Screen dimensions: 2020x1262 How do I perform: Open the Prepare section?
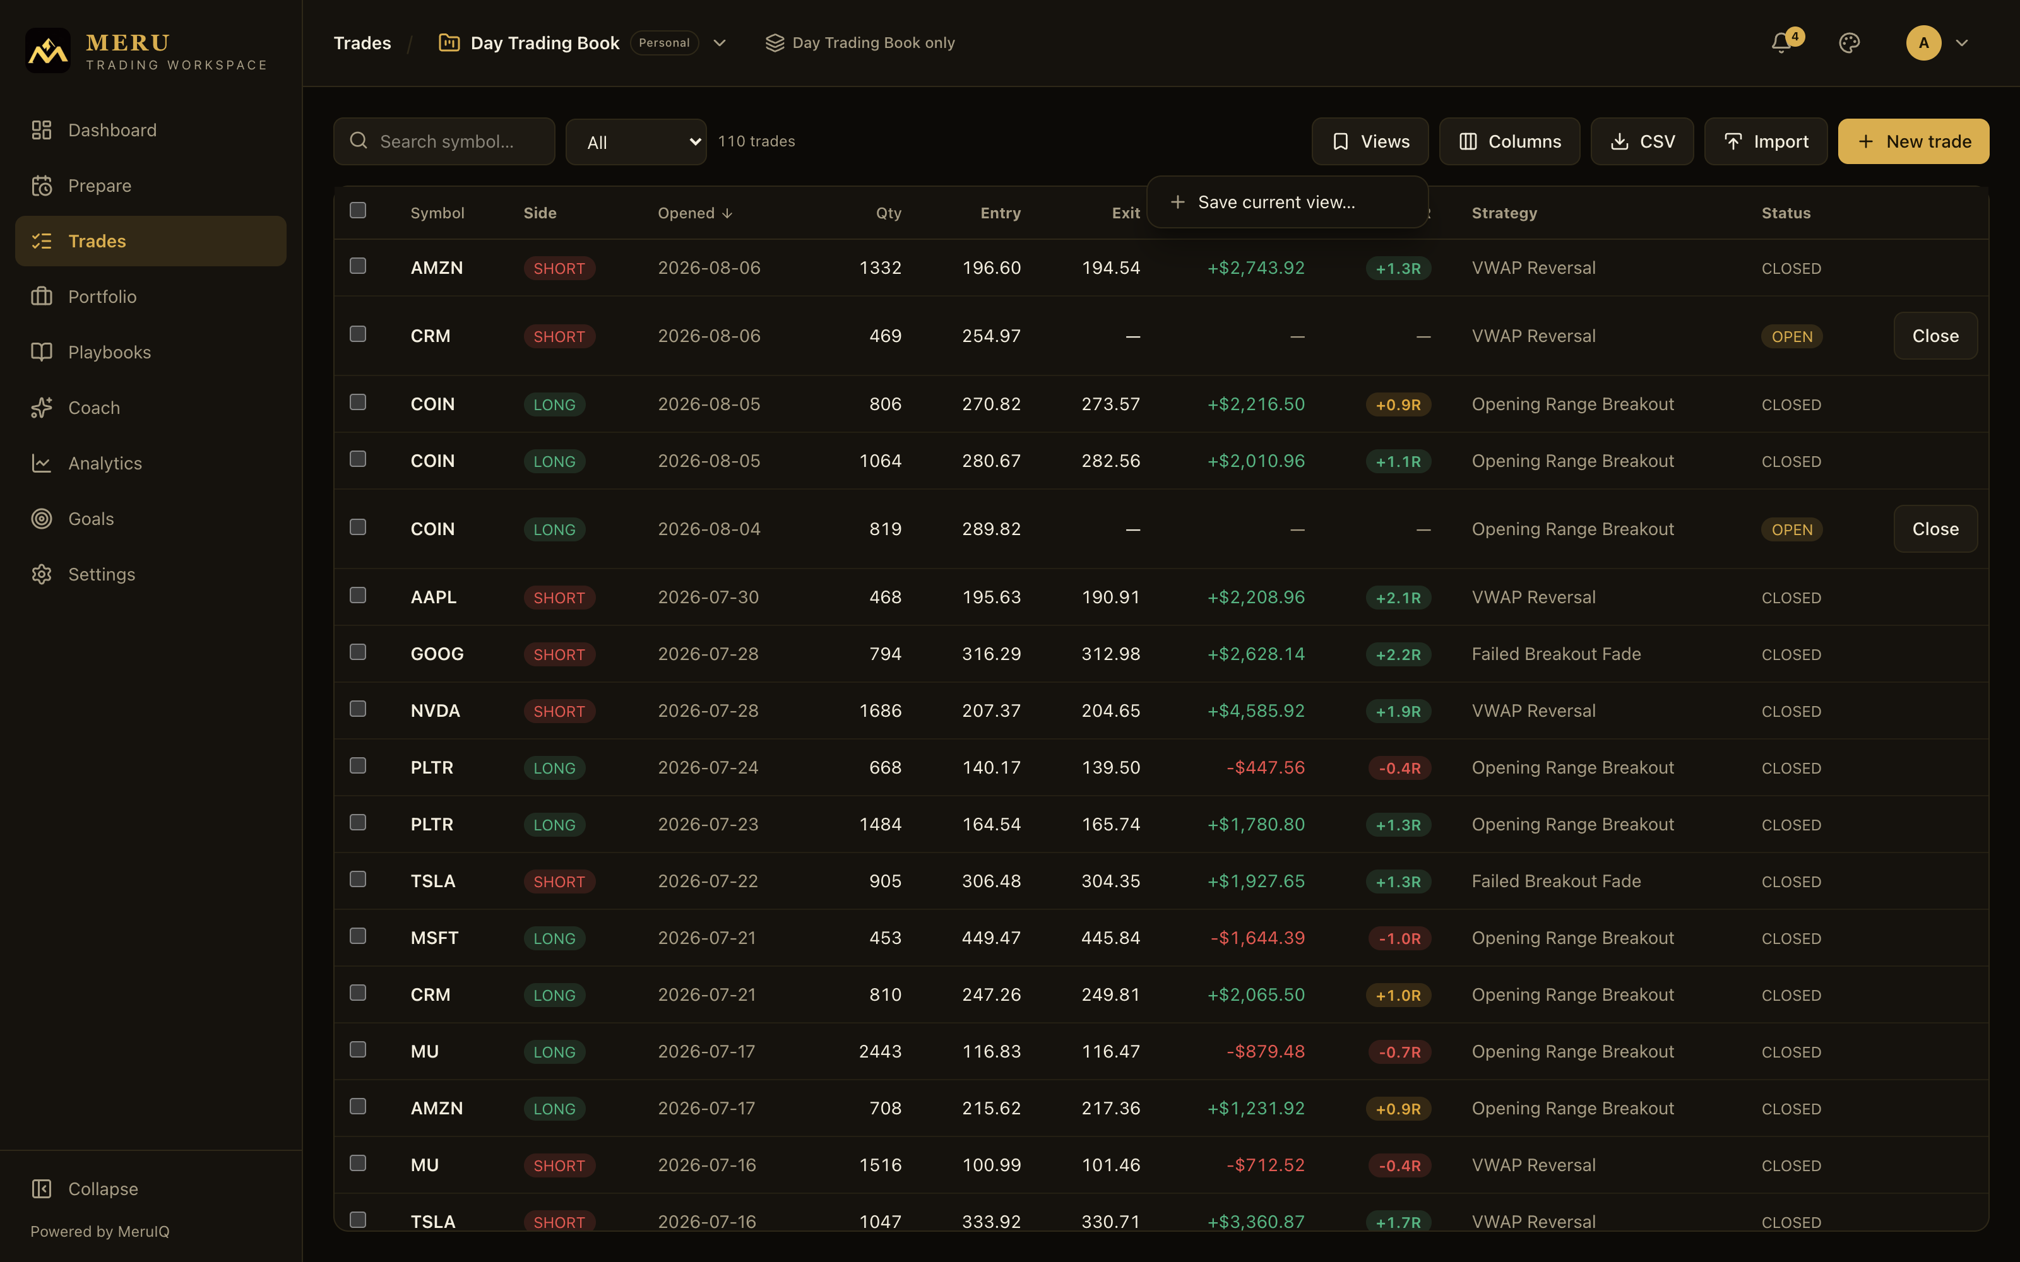pyautogui.click(x=150, y=186)
